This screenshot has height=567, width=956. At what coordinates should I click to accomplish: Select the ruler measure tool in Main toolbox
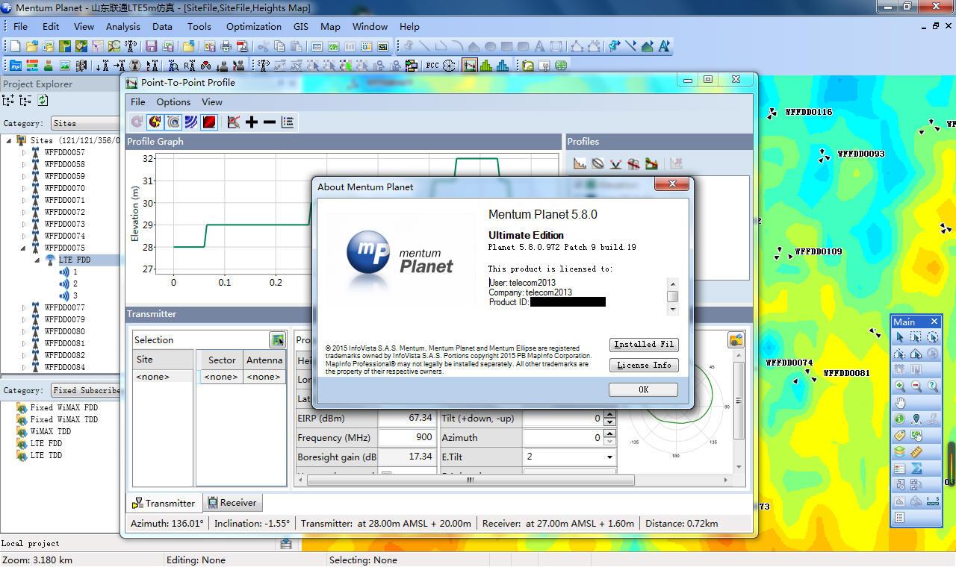click(916, 452)
